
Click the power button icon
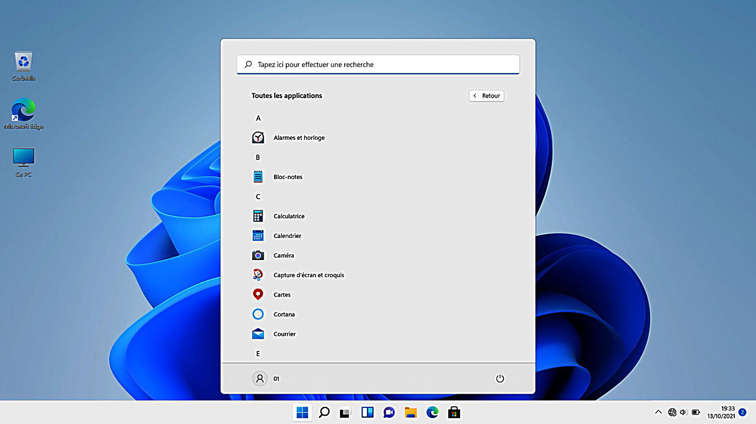(x=500, y=378)
